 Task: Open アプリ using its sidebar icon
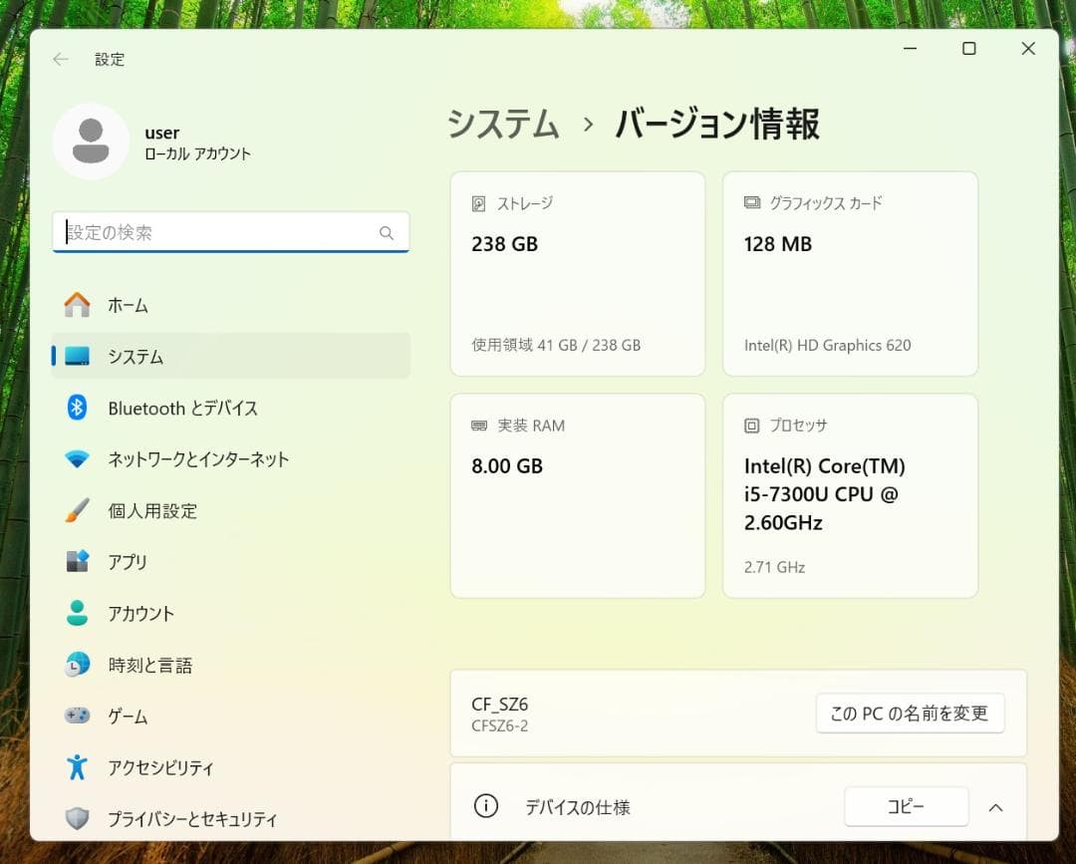pyautogui.click(x=78, y=562)
